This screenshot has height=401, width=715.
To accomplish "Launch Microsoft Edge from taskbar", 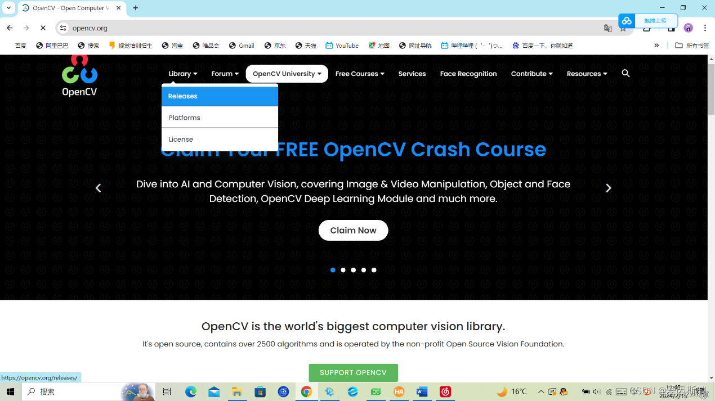I will [191, 391].
